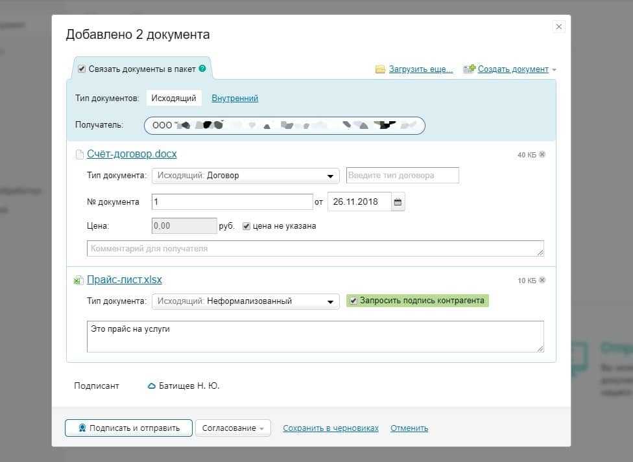The image size is (633, 462).
Task: Close the dialog with the X button
Action: [559, 27]
